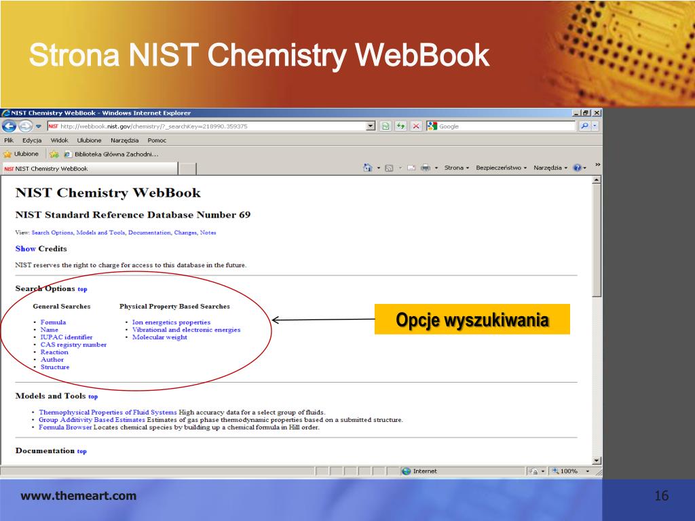Click the empty new tab button
The height and width of the screenshot is (521, 695).
pyautogui.click(x=187, y=169)
